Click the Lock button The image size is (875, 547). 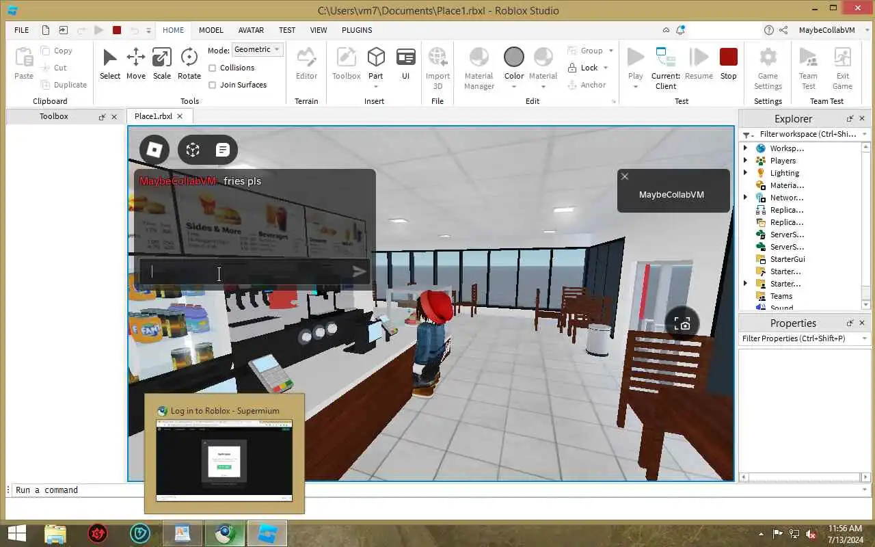click(x=583, y=68)
